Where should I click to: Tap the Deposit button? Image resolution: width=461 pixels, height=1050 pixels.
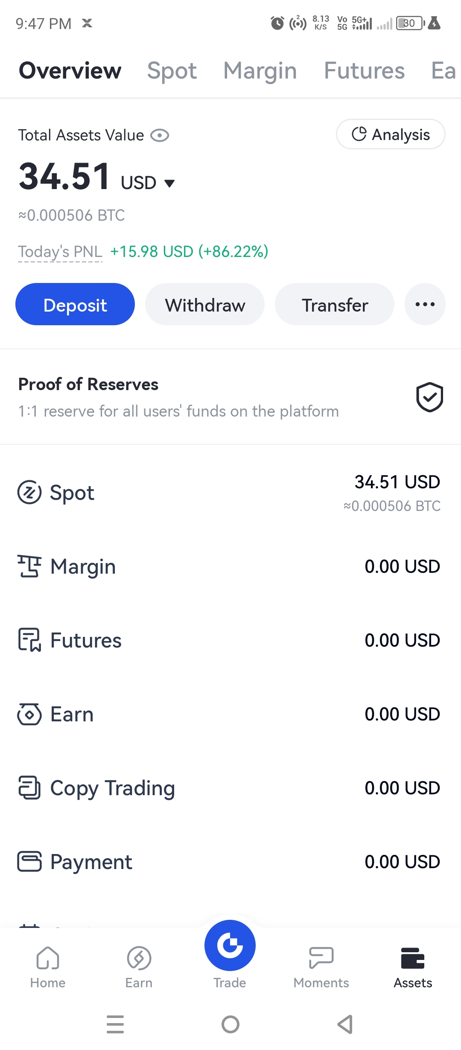(75, 304)
